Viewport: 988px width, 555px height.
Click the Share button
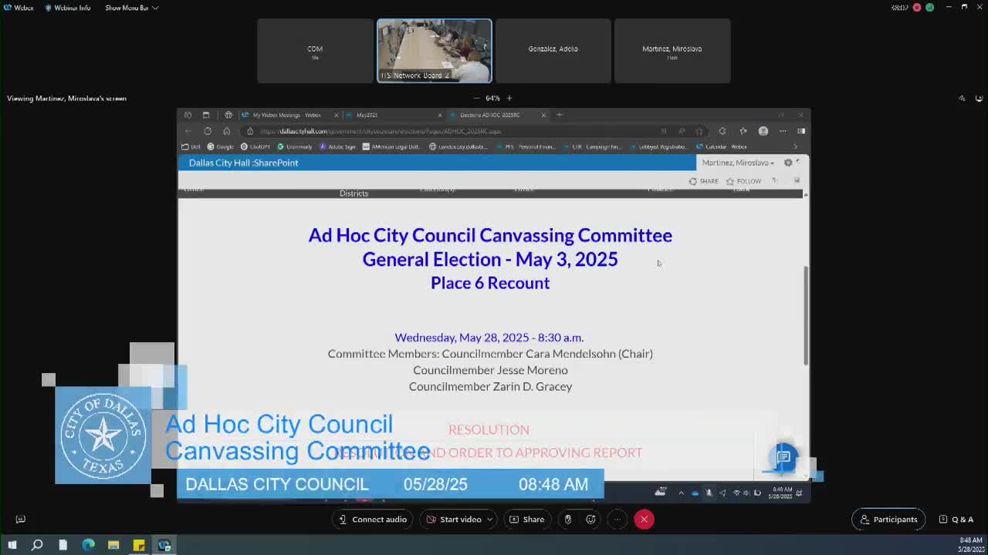point(526,520)
